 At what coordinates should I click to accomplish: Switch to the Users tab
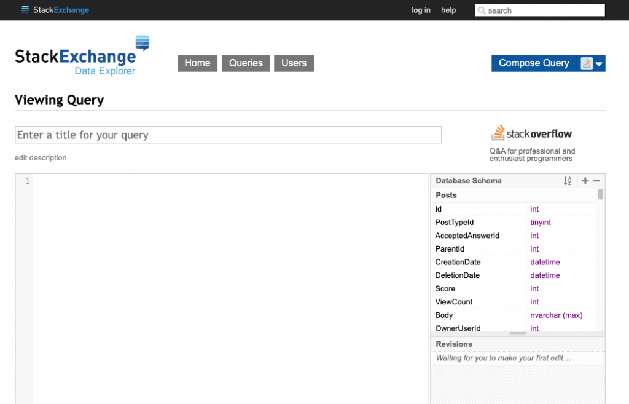click(x=294, y=63)
